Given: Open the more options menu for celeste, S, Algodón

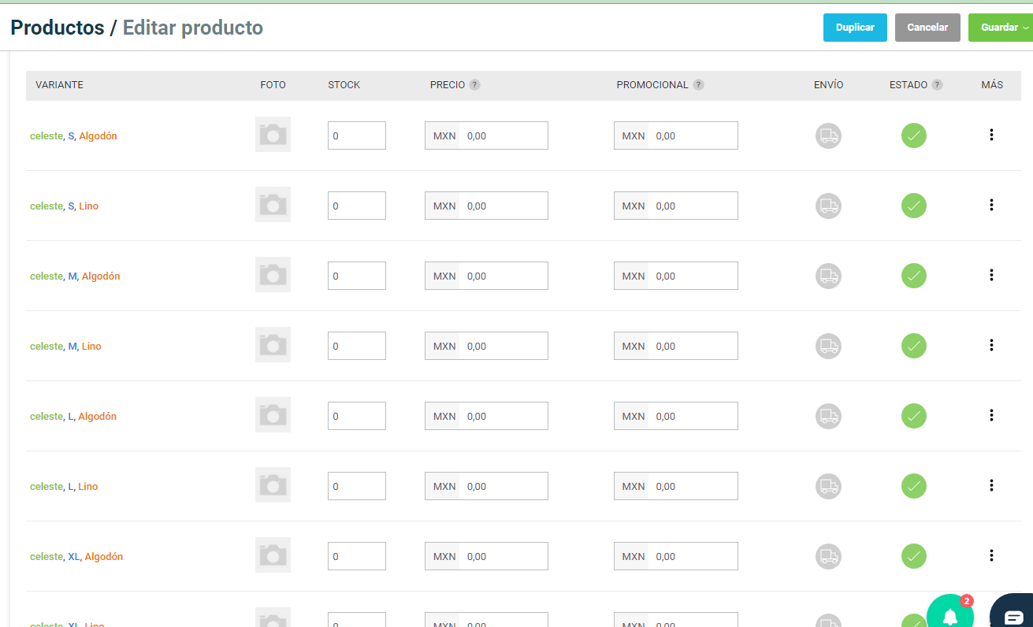Looking at the screenshot, I should click(991, 135).
